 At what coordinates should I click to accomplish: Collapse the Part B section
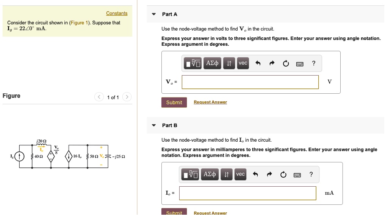153,125
